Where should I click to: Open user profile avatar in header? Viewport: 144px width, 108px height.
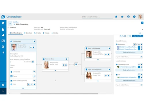pos(140,17)
